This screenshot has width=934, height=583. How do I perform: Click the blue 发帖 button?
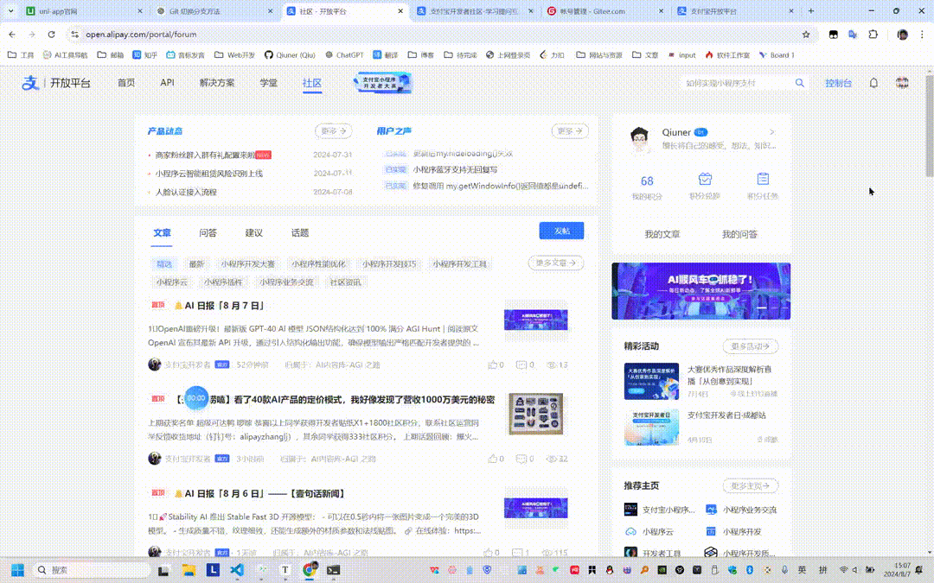click(561, 231)
